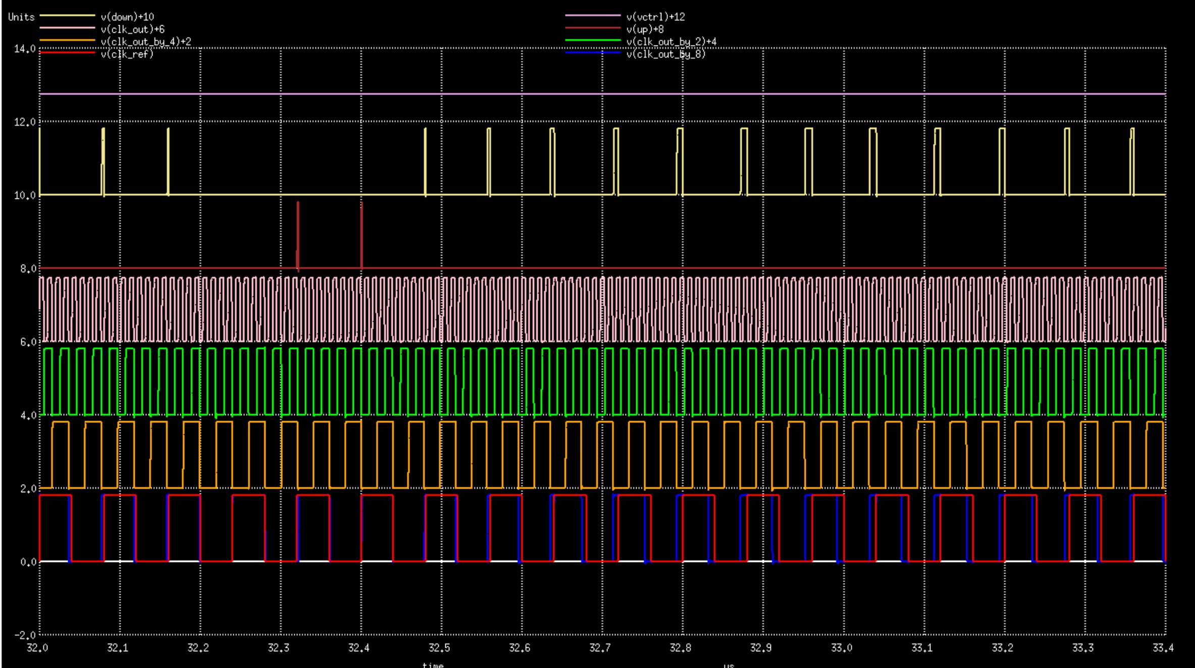Click the pink v(clk_out)+6 legend line sample
1195x668 pixels.
[67, 28]
